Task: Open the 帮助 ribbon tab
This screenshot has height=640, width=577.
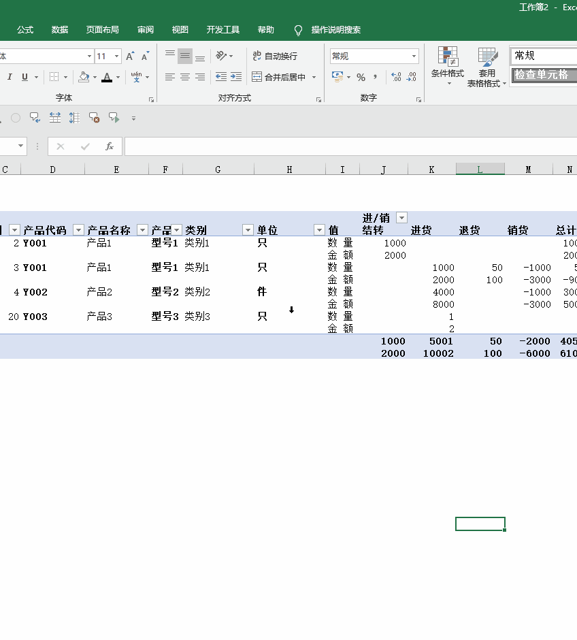Action: tap(266, 30)
